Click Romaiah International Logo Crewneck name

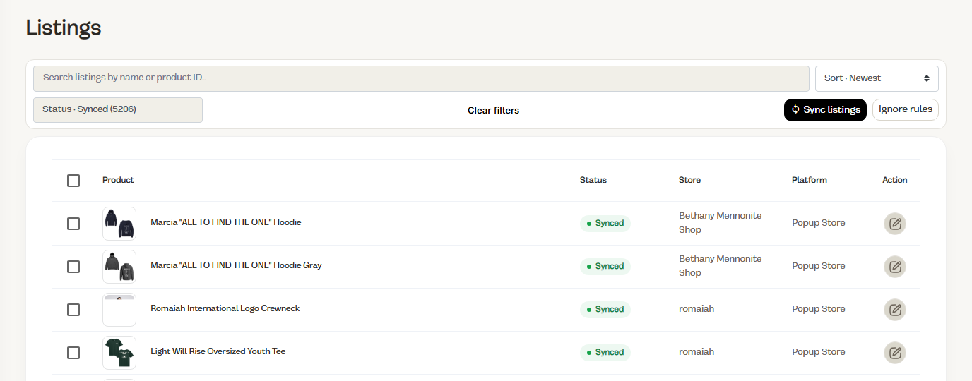[225, 308]
